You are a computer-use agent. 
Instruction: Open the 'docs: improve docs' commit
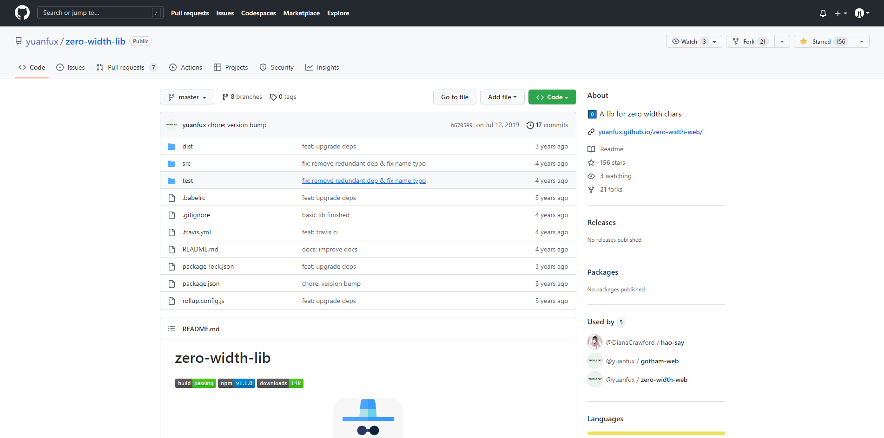(330, 249)
